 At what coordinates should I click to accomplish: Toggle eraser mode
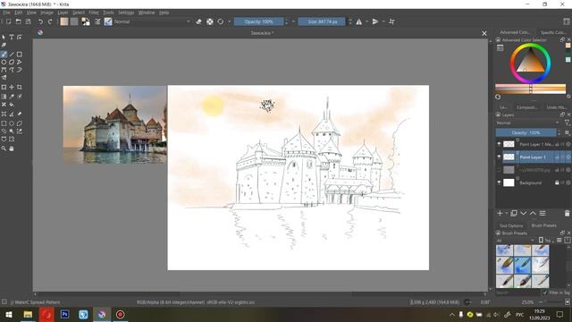click(198, 21)
